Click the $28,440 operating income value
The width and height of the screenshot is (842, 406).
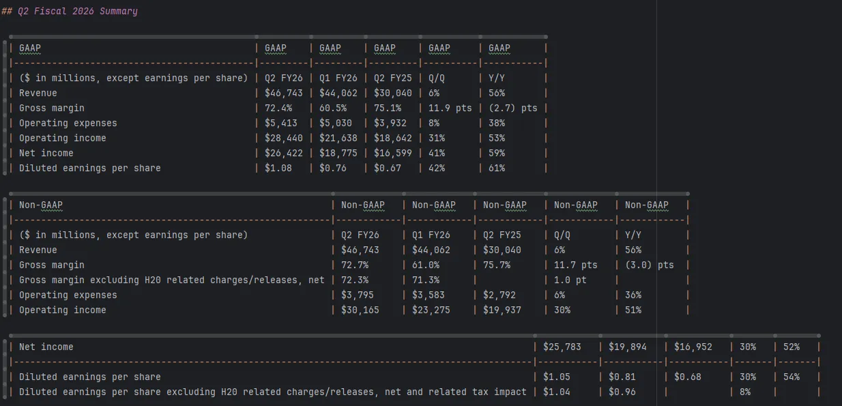(284, 138)
